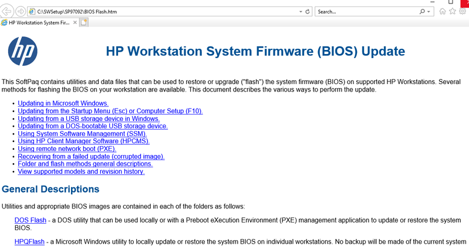Click the HP Workstation System Firmware title

click(255, 51)
